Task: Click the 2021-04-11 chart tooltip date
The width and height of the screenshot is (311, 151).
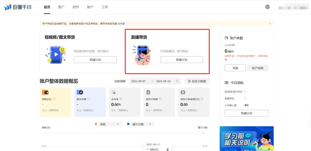Action: [153, 145]
